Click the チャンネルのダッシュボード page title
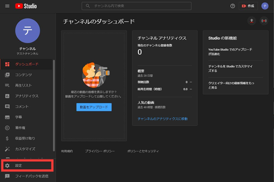 [99, 21]
